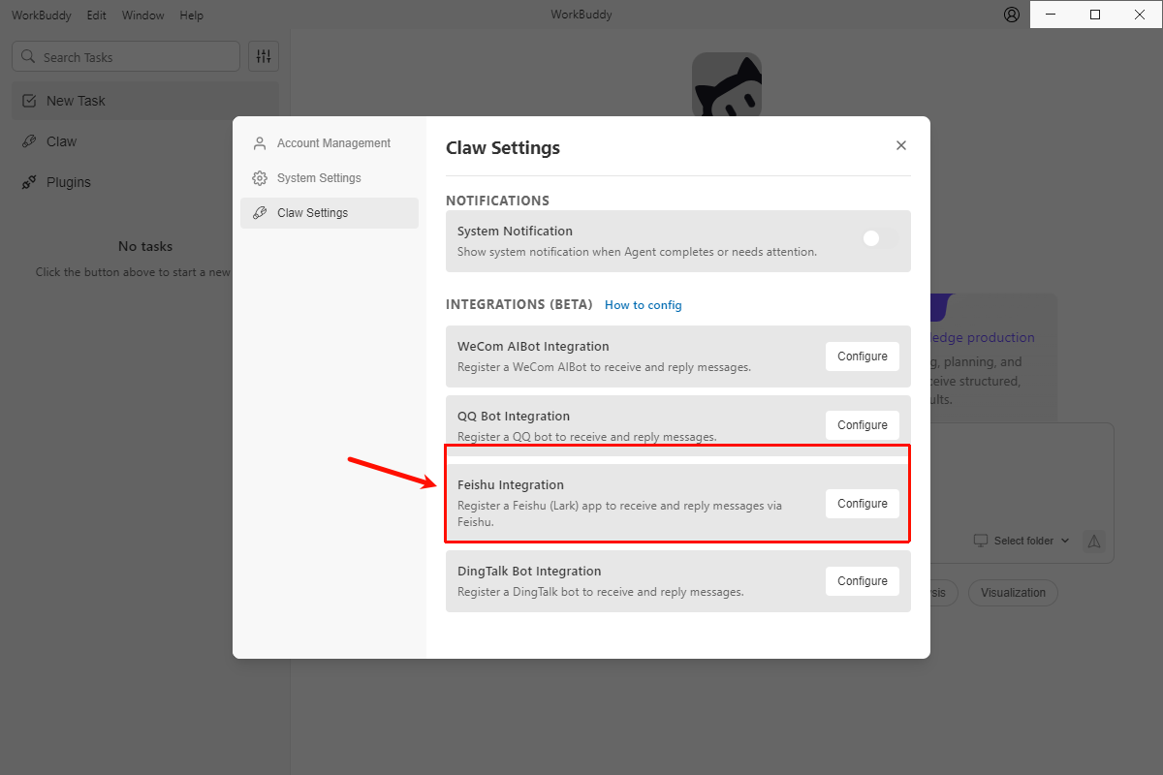Viewport: 1163px width, 775px height.
Task: Click the triangle icon beside Select folder
Action: (1094, 541)
